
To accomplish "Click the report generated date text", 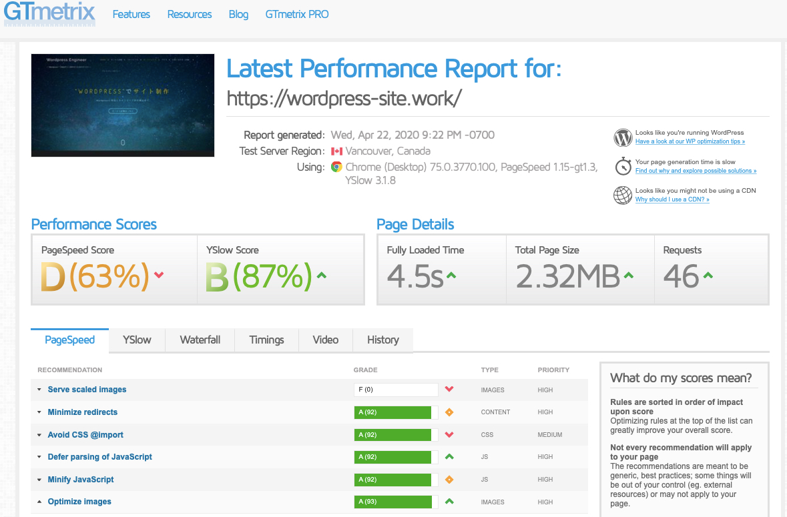I will pyautogui.click(x=413, y=135).
